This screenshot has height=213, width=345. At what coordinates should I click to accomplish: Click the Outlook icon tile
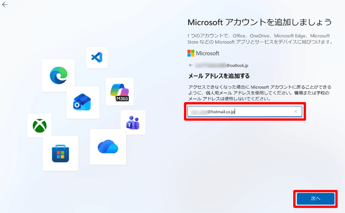[x=83, y=102]
